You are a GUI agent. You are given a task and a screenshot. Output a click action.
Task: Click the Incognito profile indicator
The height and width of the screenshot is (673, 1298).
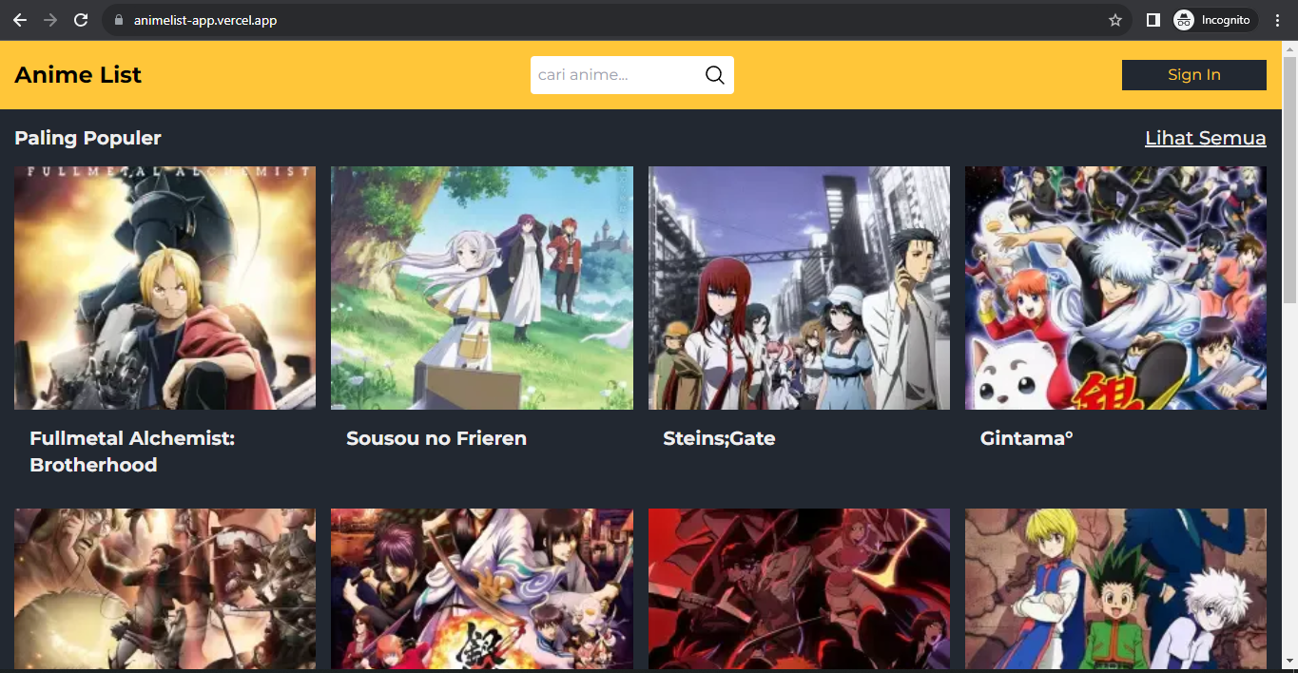click(1215, 20)
